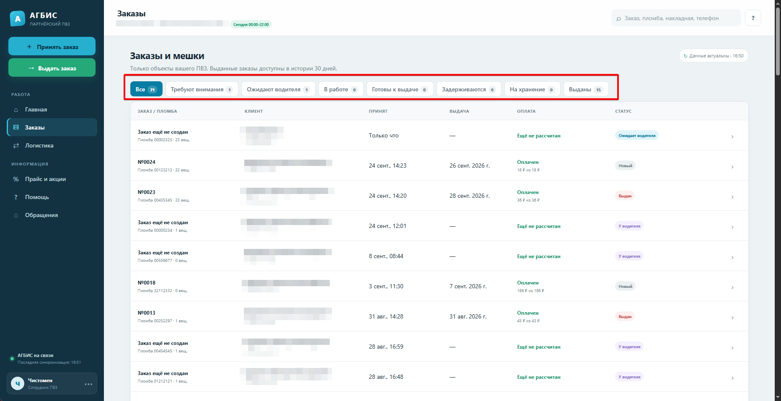Click the Заказы list icon in sidebar

(16, 127)
